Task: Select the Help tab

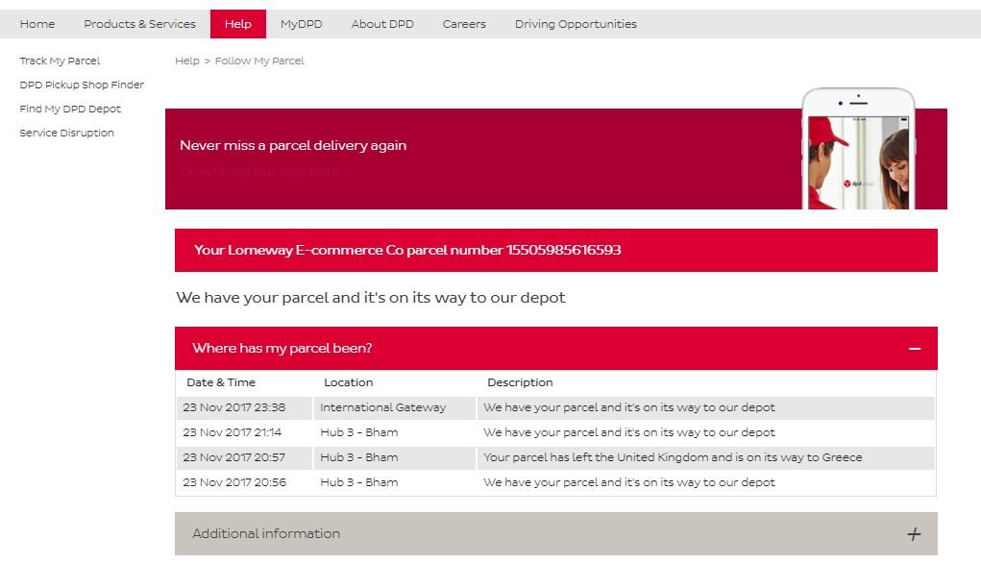Action: pos(237,24)
